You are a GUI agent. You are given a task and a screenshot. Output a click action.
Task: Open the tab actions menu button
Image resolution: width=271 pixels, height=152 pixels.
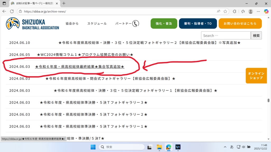pos(4,3)
